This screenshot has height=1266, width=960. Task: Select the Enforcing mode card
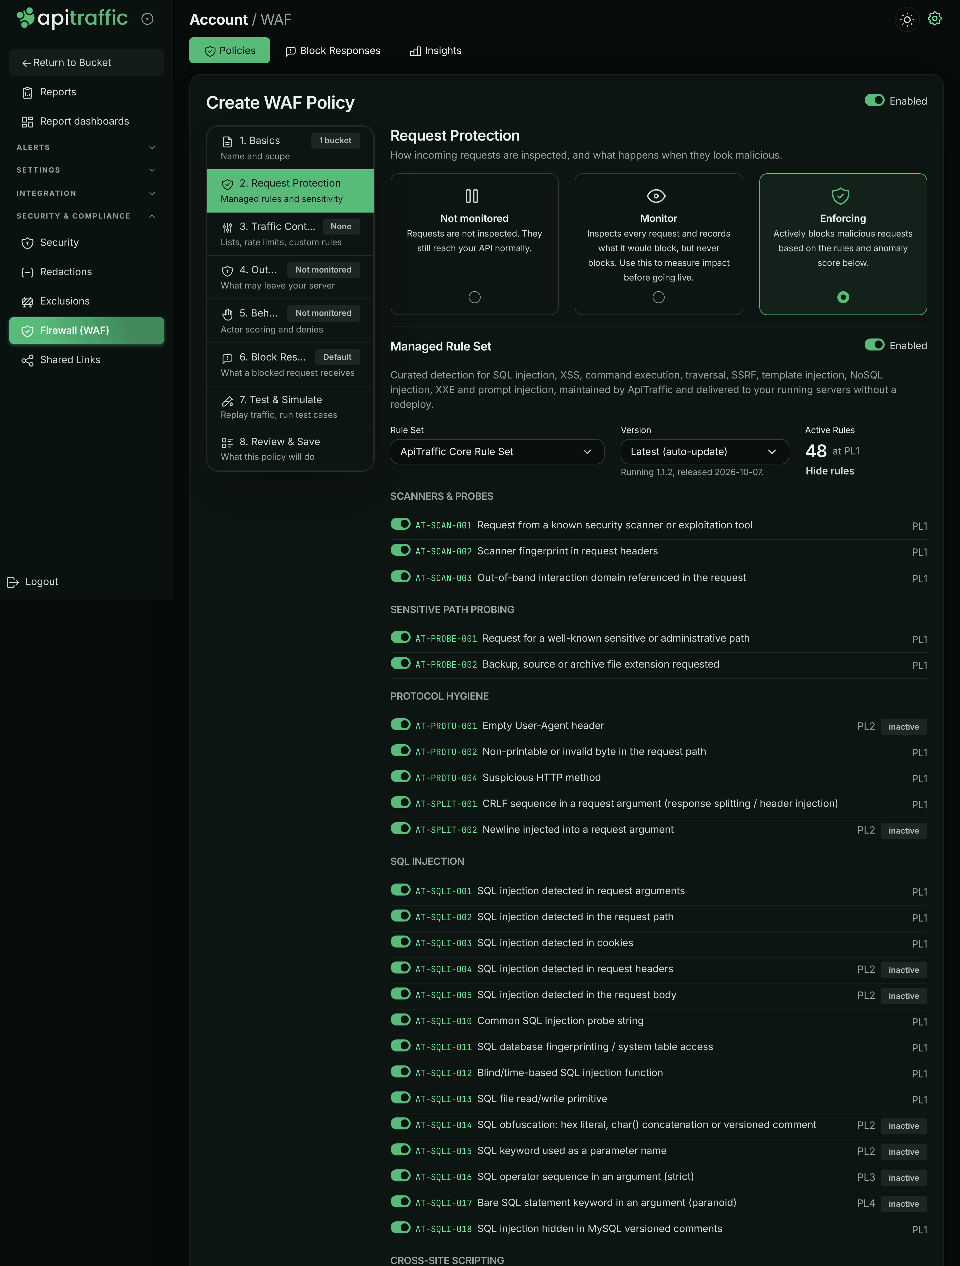click(843, 244)
